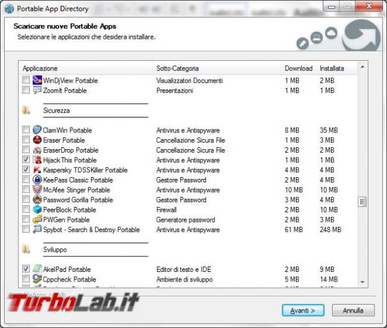Click the McAfee Stinger shield icon

point(38,190)
